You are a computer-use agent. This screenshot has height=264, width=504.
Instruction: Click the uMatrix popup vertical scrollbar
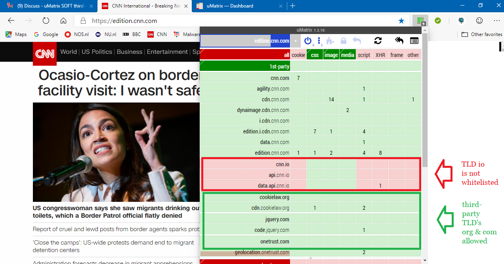pos(425,101)
